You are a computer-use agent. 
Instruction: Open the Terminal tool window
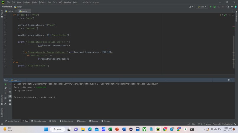(94, 121)
